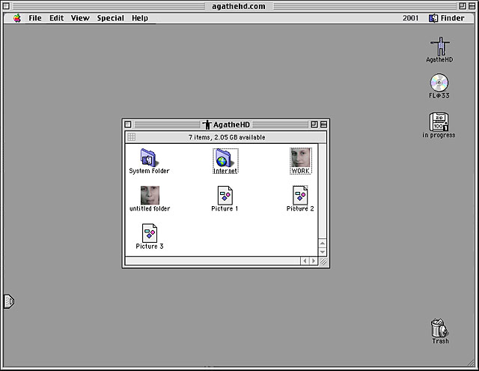Select the FL@33 CD icon

(439, 82)
